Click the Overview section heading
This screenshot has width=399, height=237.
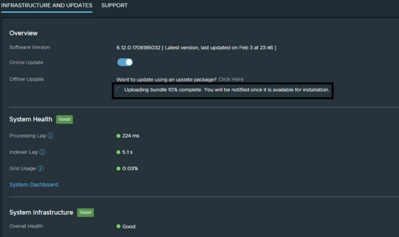(x=23, y=33)
